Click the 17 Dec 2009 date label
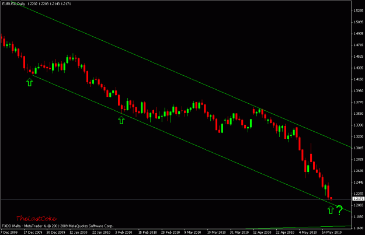Viewport: 365px width, 235px height. point(33,232)
